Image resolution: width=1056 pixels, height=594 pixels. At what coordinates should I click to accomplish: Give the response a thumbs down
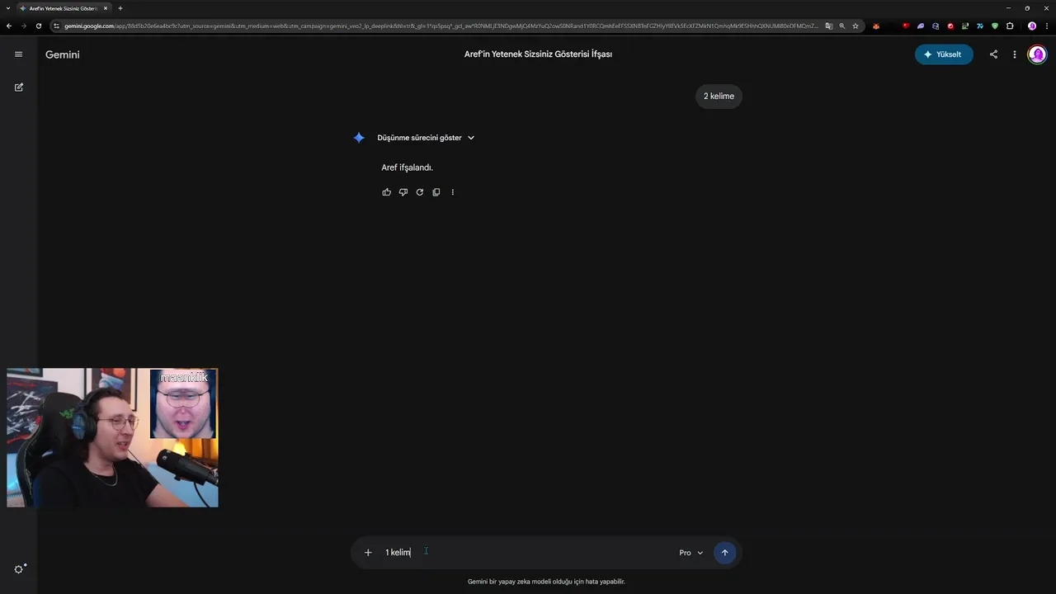click(403, 192)
